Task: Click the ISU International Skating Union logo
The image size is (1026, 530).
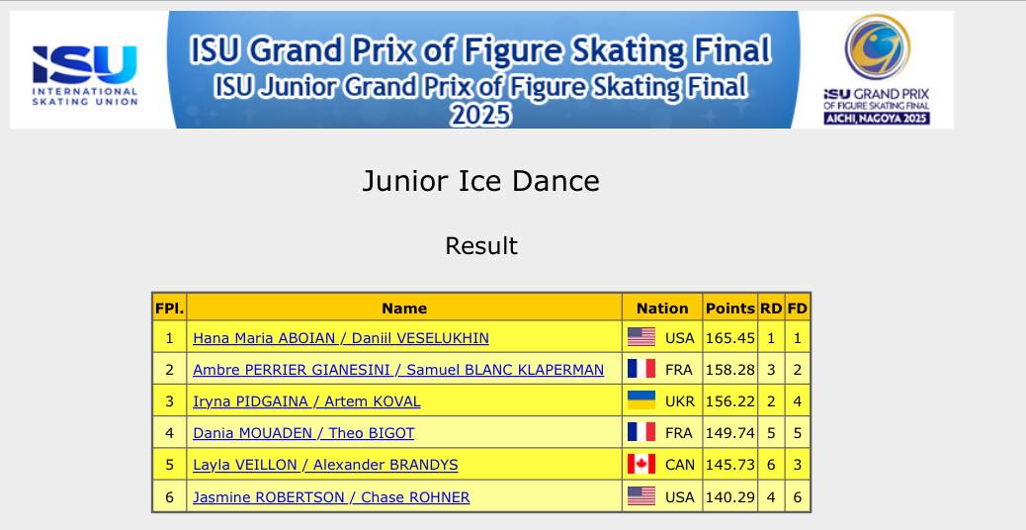Action: (x=85, y=71)
